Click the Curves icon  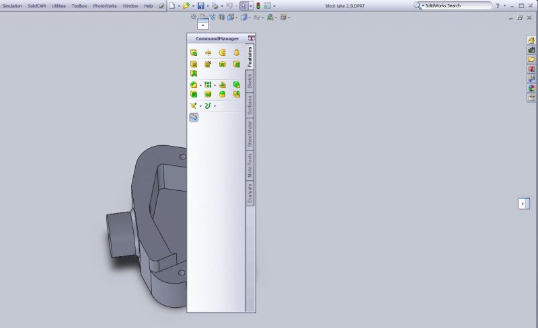click(x=208, y=106)
